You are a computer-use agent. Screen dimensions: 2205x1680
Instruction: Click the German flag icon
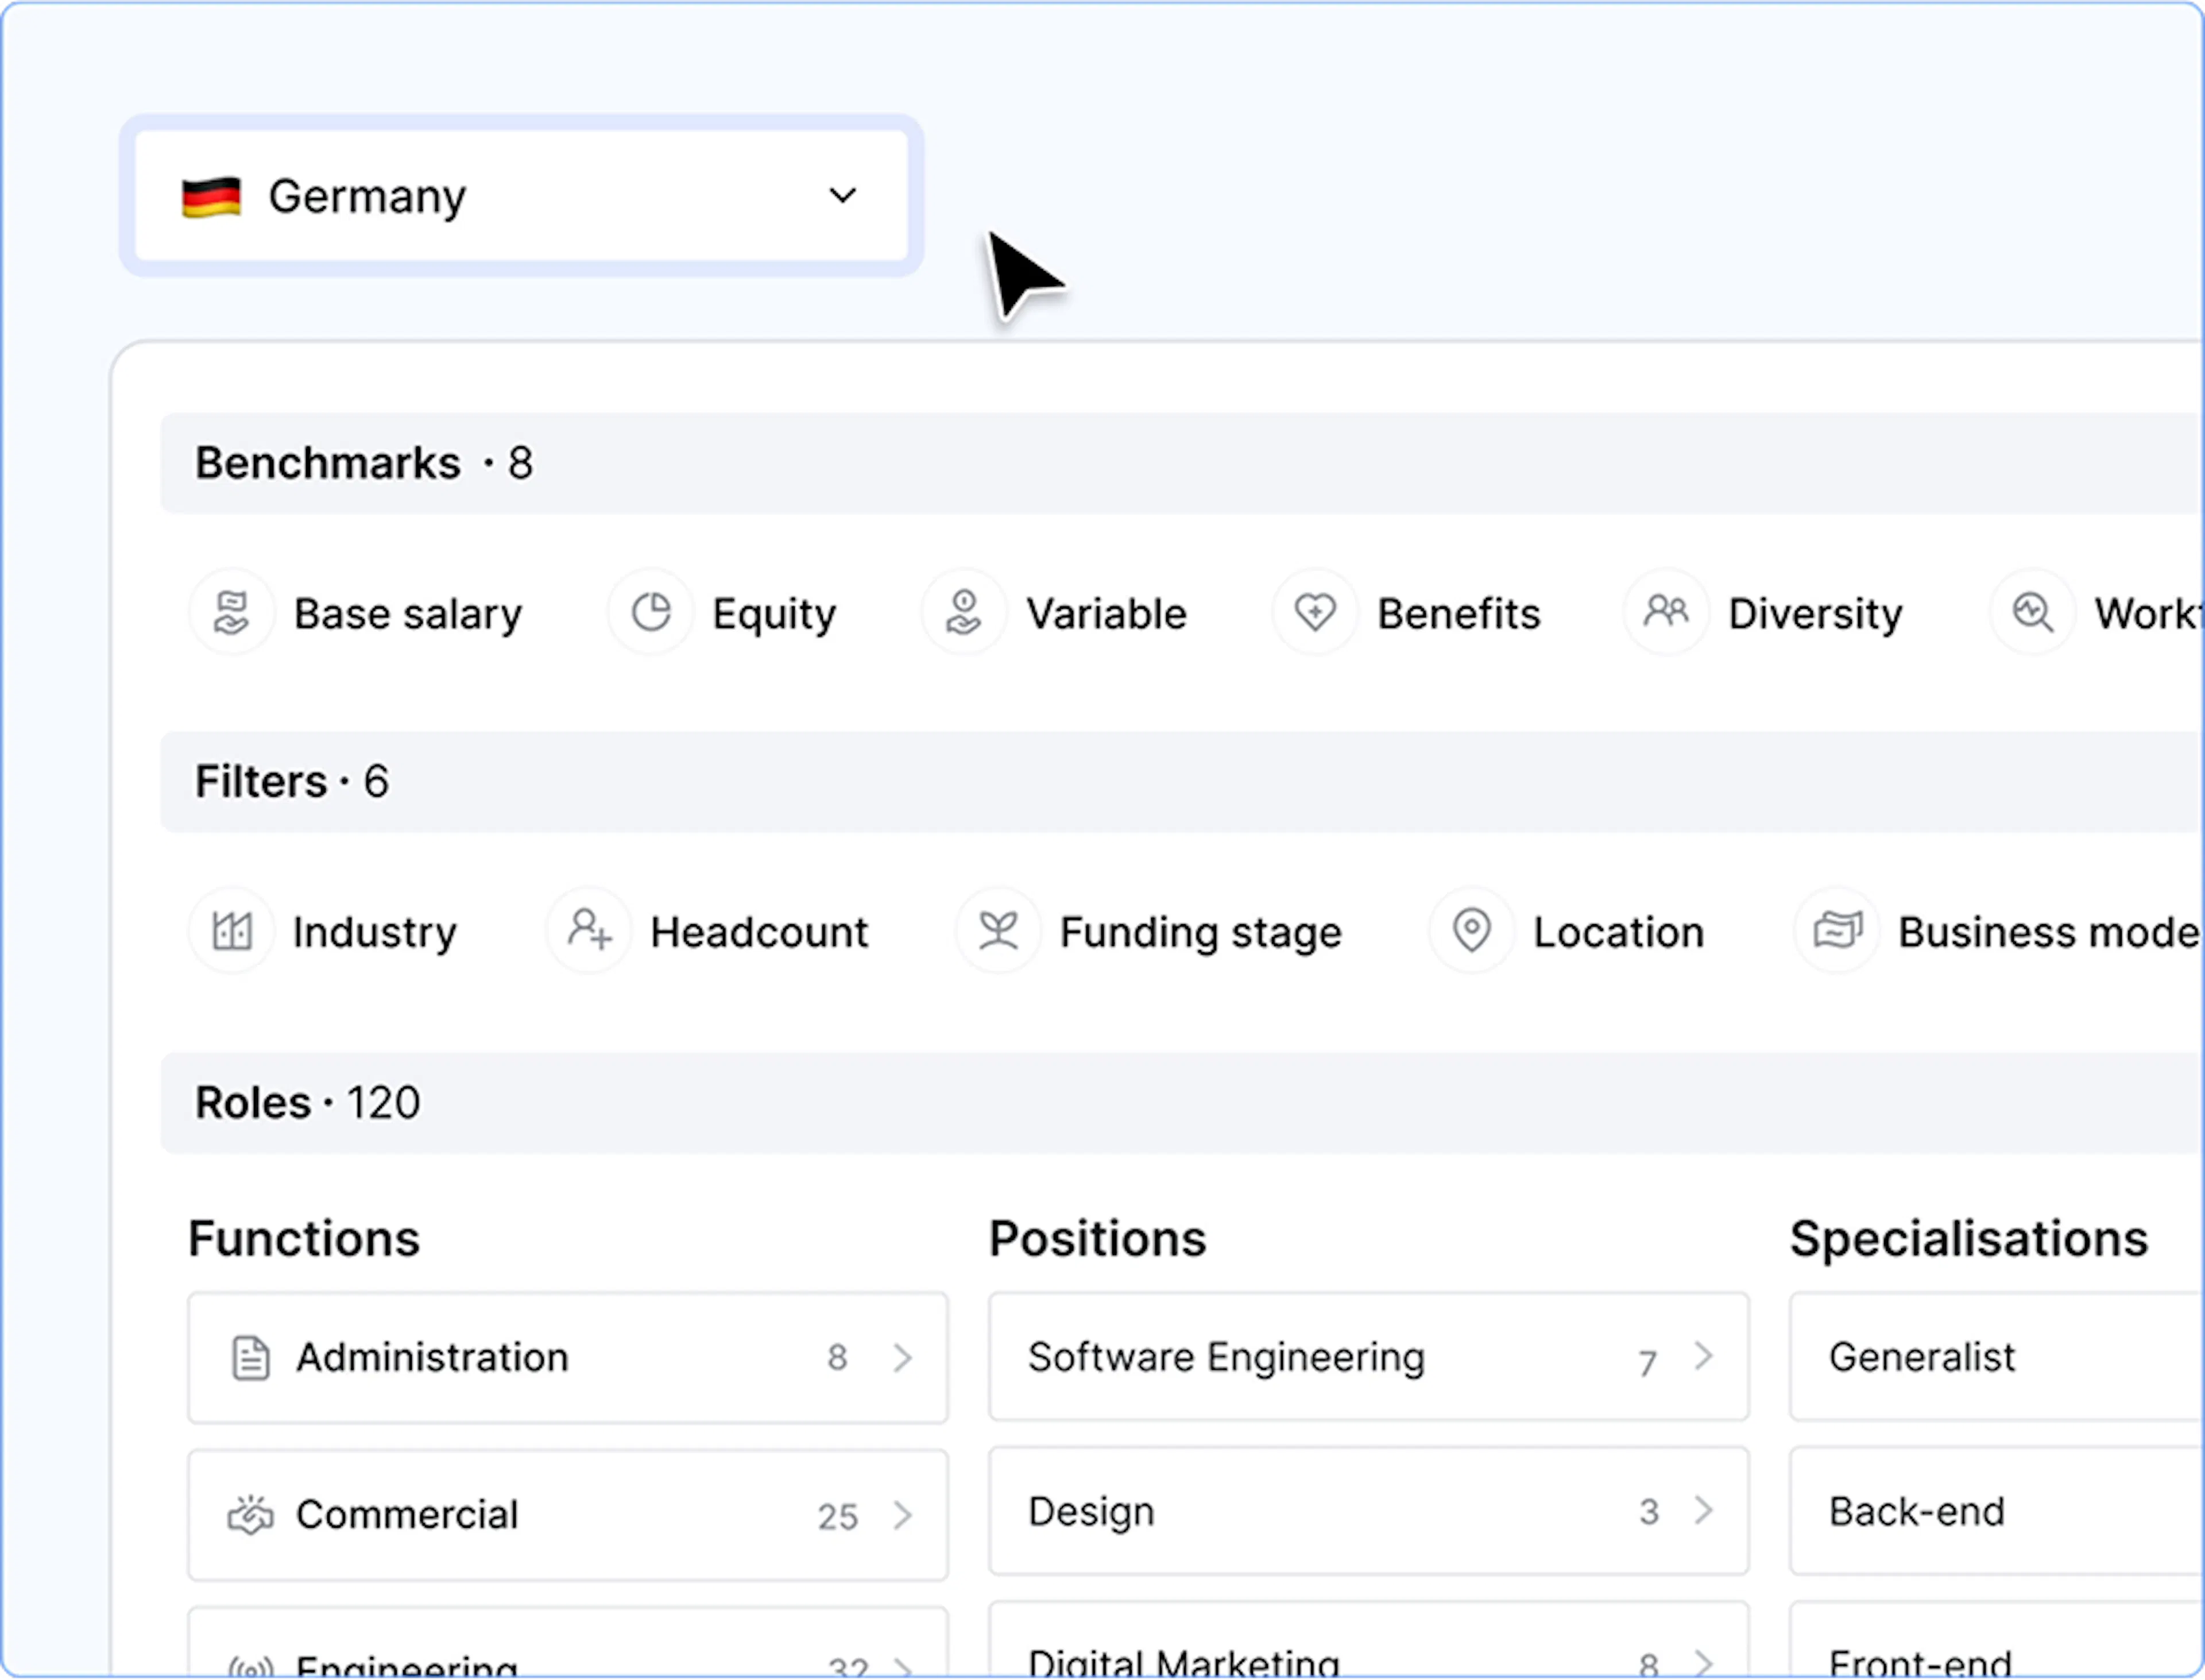[211, 196]
